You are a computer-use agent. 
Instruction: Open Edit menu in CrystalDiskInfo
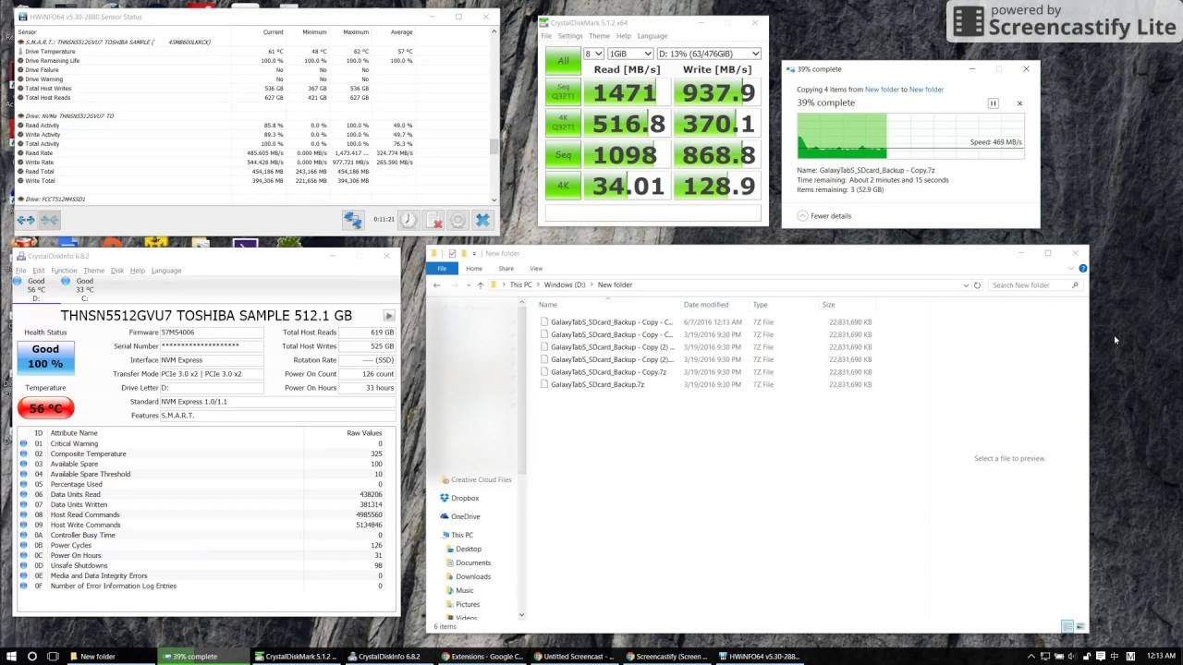point(38,271)
